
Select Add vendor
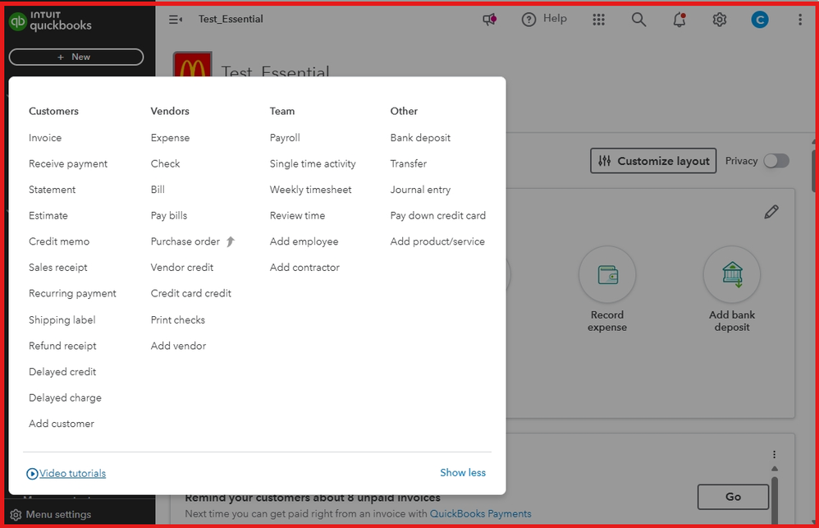[179, 346]
